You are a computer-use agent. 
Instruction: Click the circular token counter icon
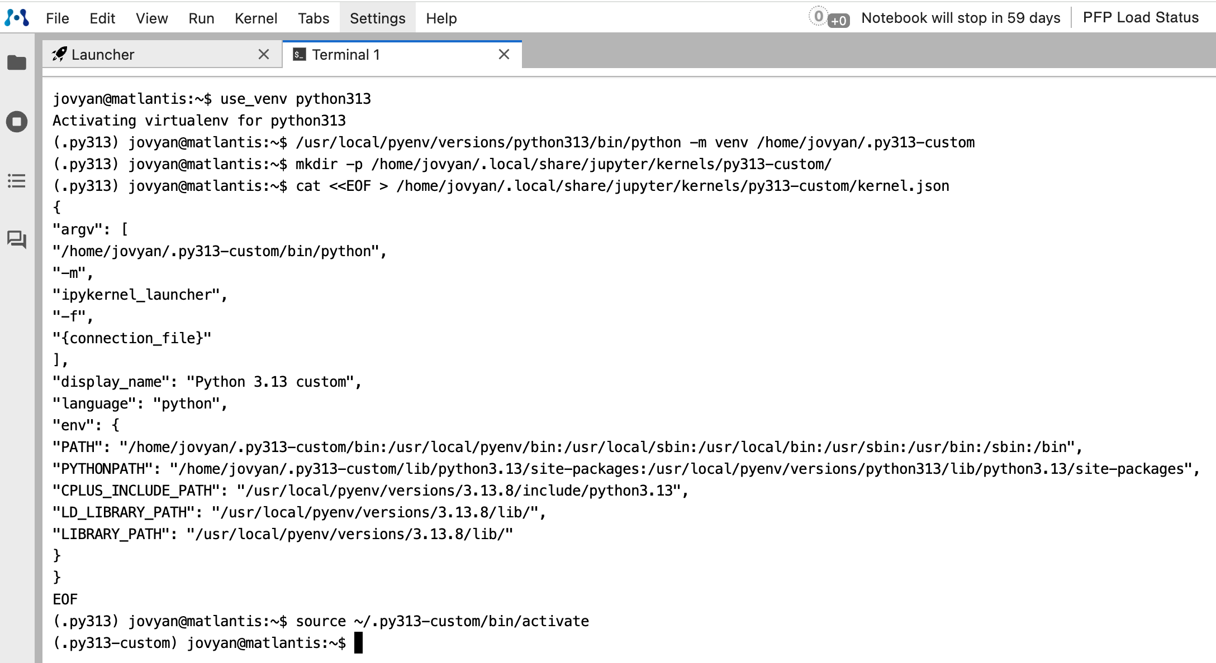pos(818,17)
